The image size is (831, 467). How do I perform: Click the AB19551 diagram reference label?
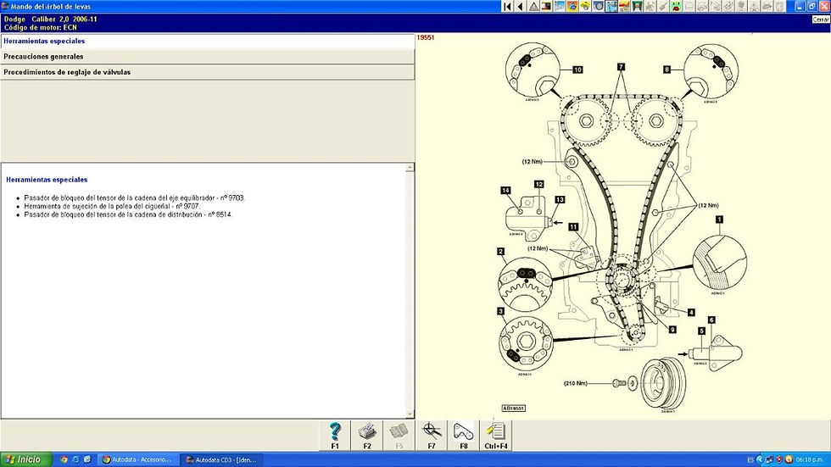pyautogui.click(x=514, y=409)
